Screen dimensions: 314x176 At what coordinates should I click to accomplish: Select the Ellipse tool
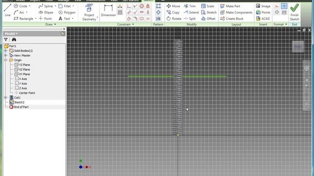click(46, 12)
